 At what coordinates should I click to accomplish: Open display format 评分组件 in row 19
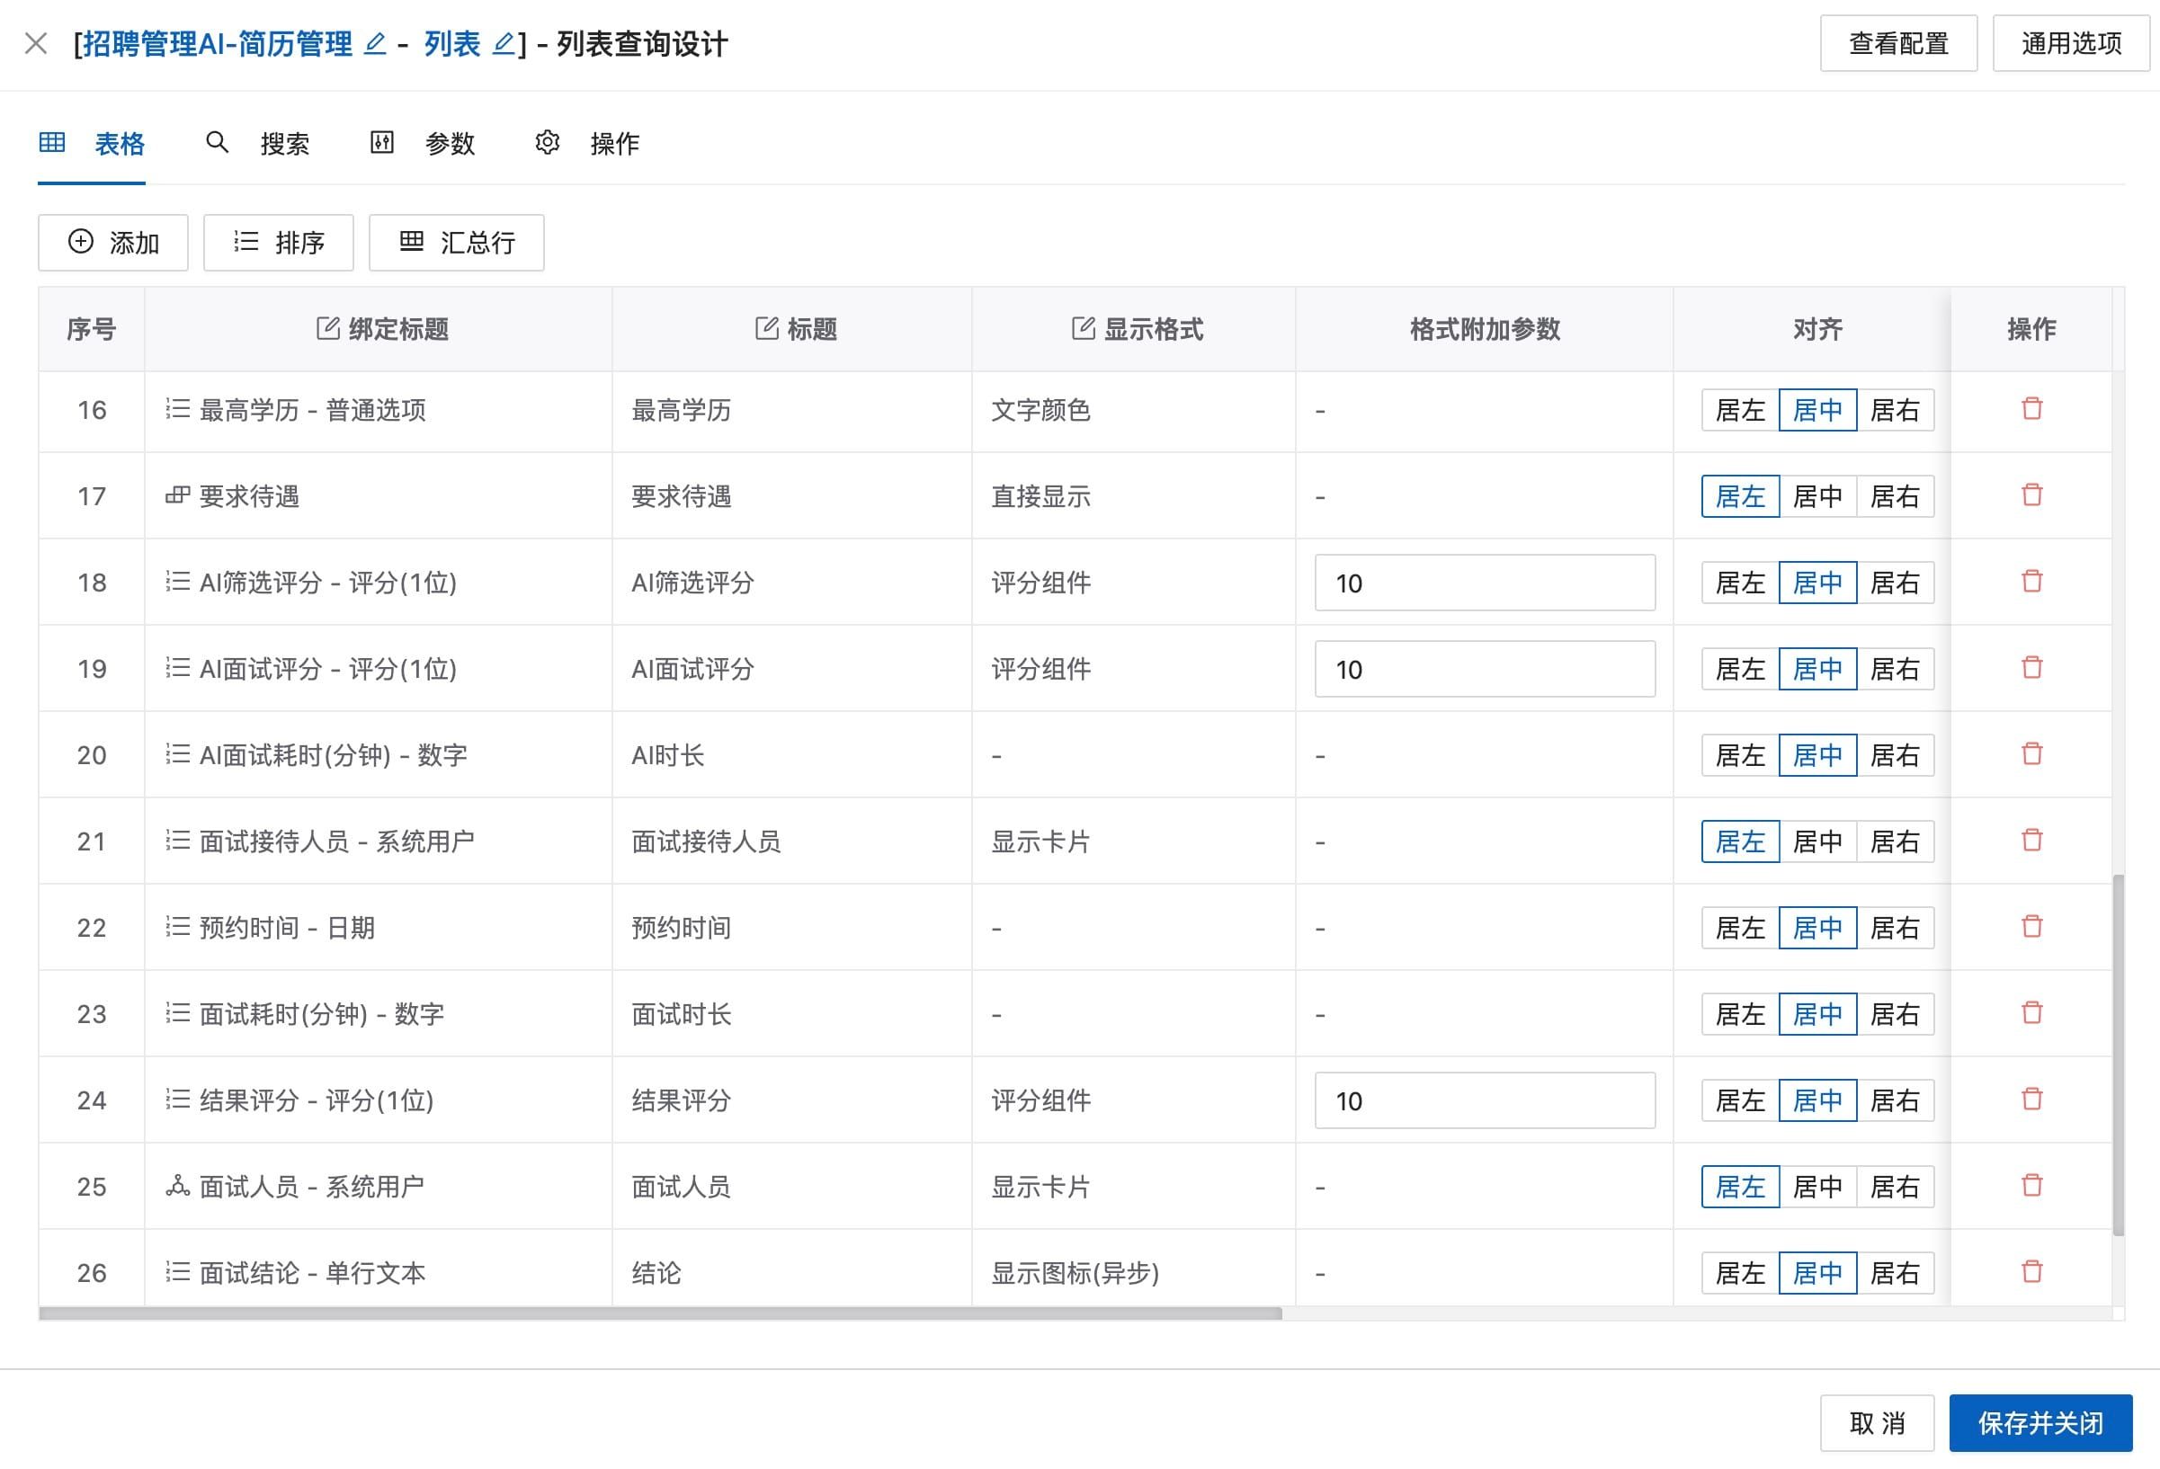click(x=1040, y=669)
